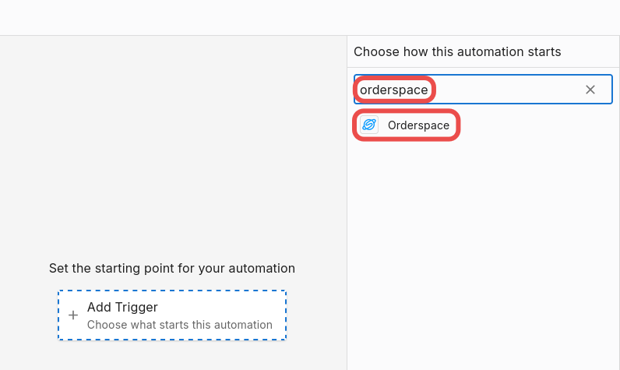Click the "Choose how this automation starts" heading
The height and width of the screenshot is (370, 620).
(x=457, y=51)
